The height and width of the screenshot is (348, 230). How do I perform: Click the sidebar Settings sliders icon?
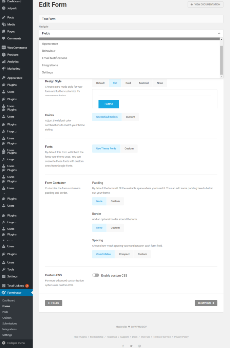pos(3,276)
